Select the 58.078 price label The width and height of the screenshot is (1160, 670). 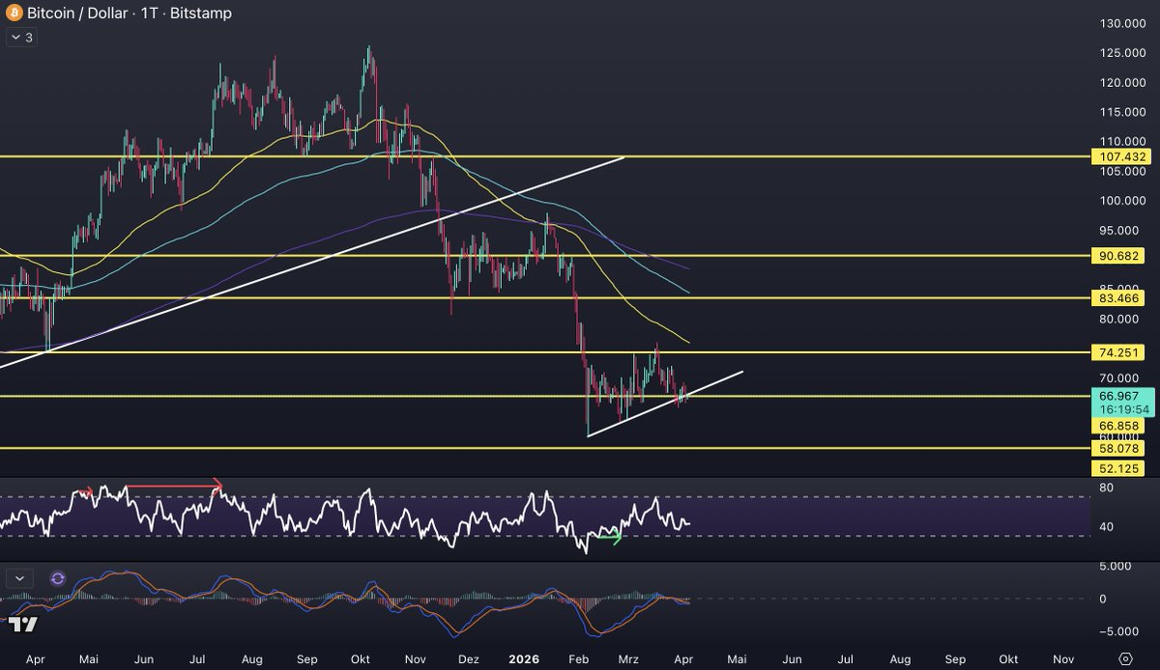[1117, 449]
